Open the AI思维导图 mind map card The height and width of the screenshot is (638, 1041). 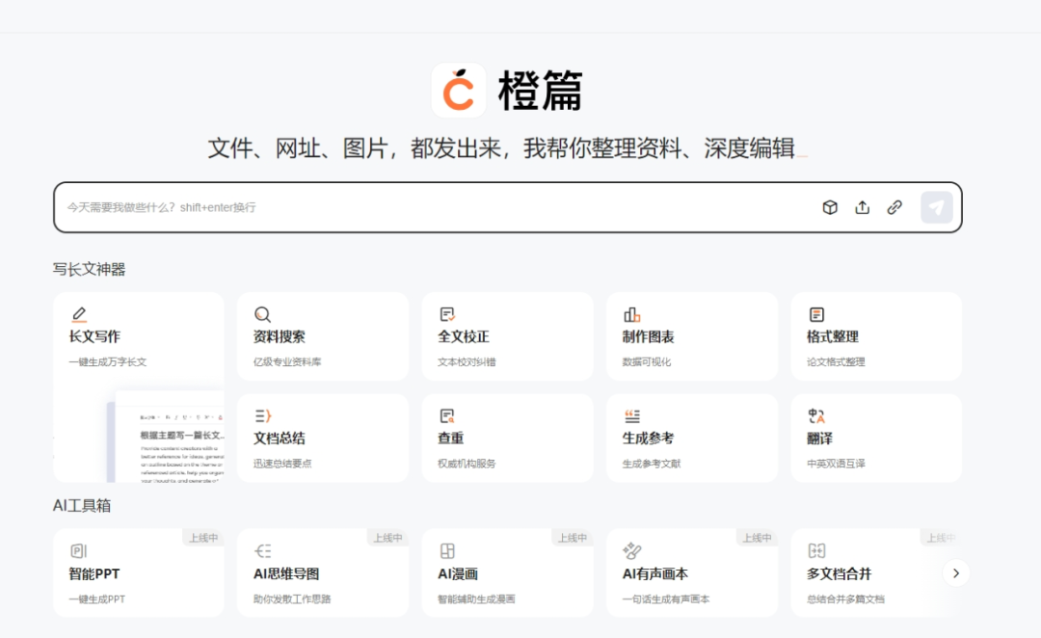322,573
